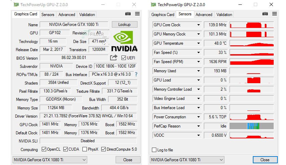Open GPU Memory Clock sensor dropdown
Viewport: 286px width, 165px height.
pyautogui.click(x=198, y=34)
